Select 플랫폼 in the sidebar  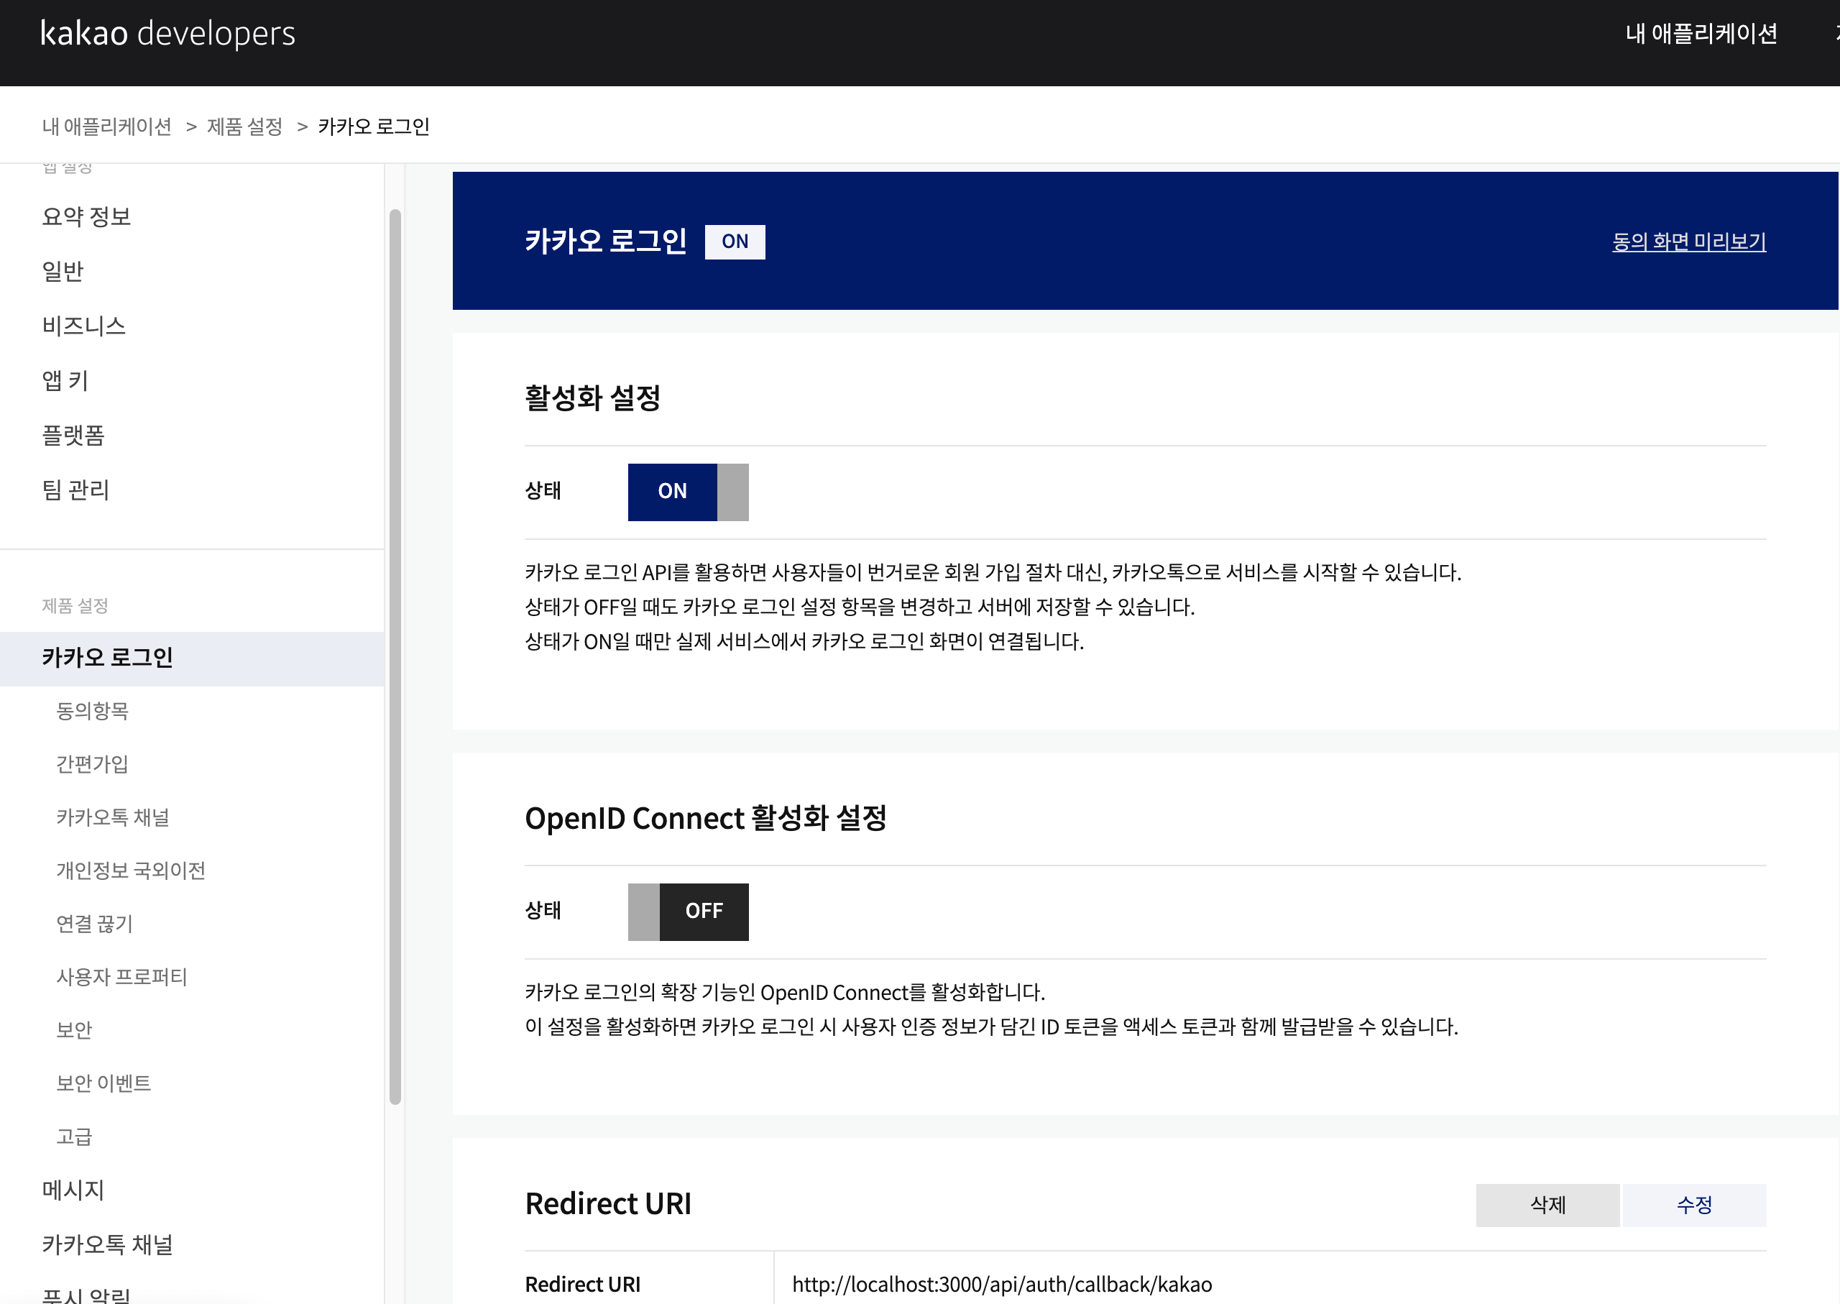pos(74,435)
